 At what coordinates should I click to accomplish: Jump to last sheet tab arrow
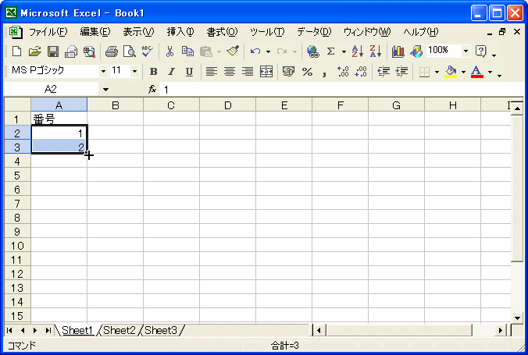click(48, 331)
